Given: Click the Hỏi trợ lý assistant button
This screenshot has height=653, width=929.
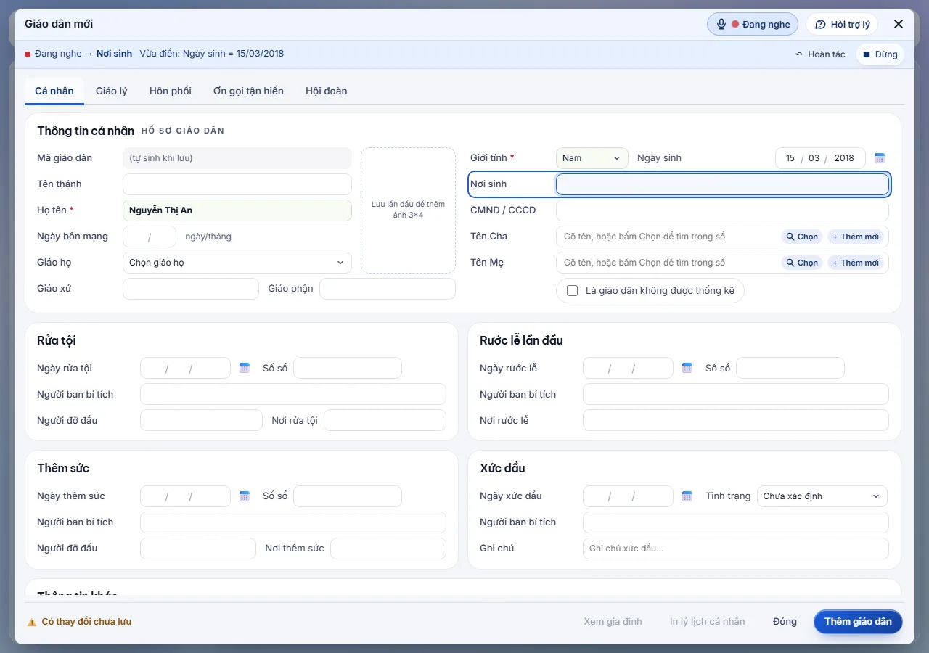Looking at the screenshot, I should 842,24.
